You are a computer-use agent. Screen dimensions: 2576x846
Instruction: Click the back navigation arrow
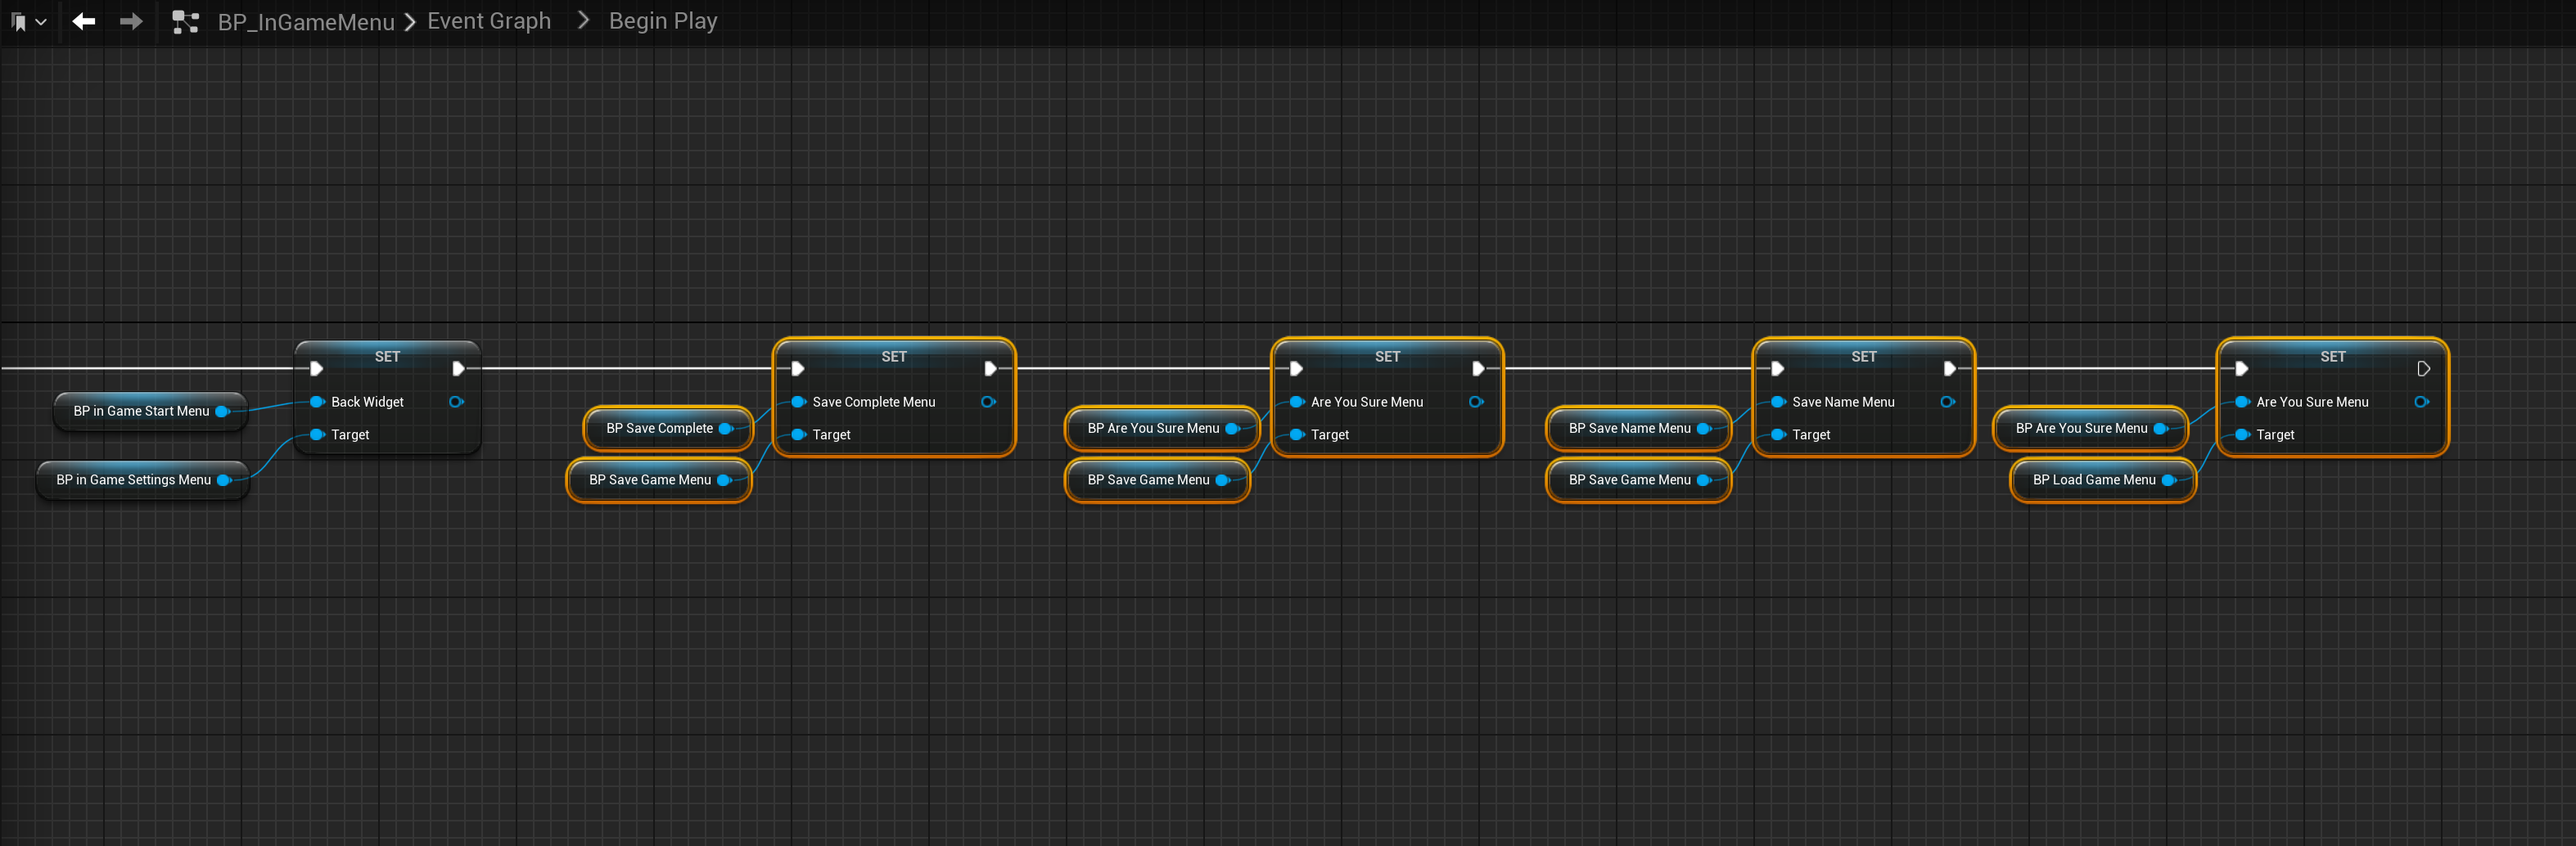[x=84, y=22]
